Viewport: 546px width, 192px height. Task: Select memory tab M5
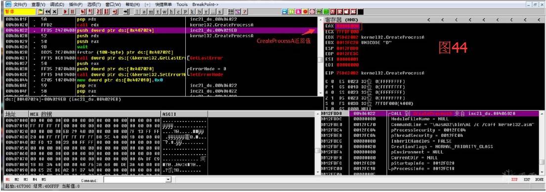tap(43, 180)
